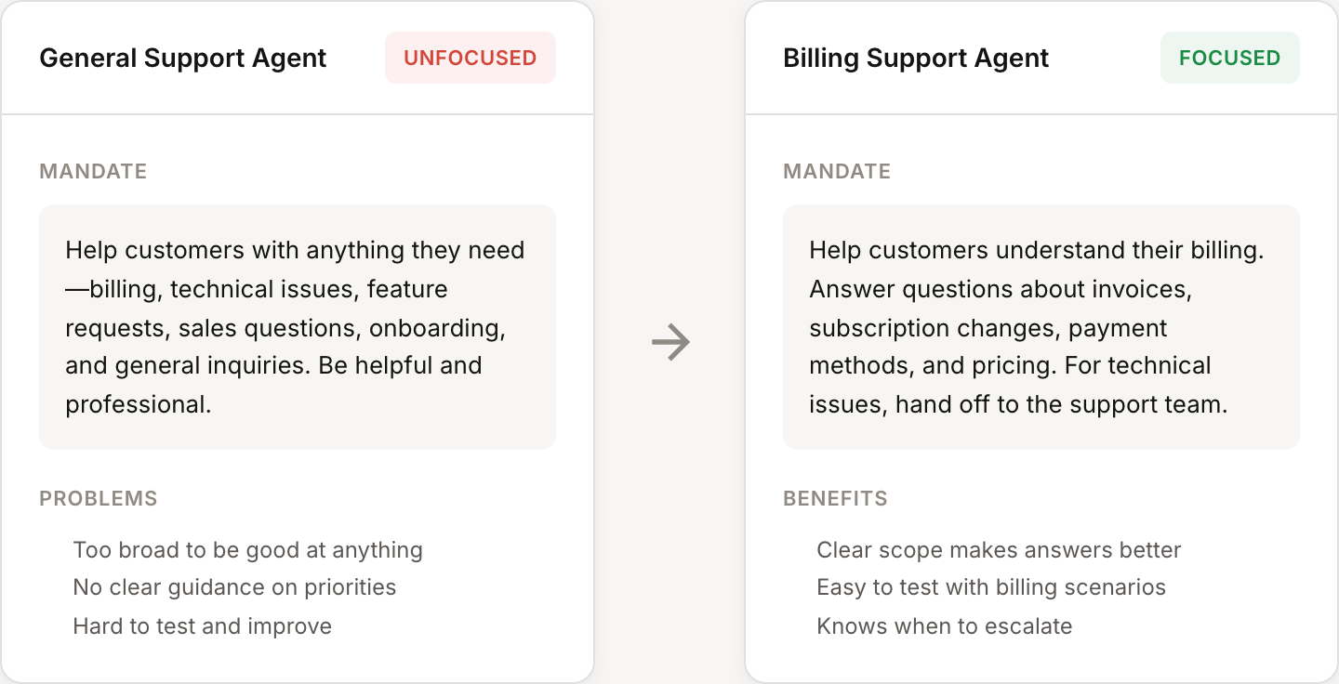Click "Knows when to escalate" item
The width and height of the screenshot is (1339, 684).
944,626
